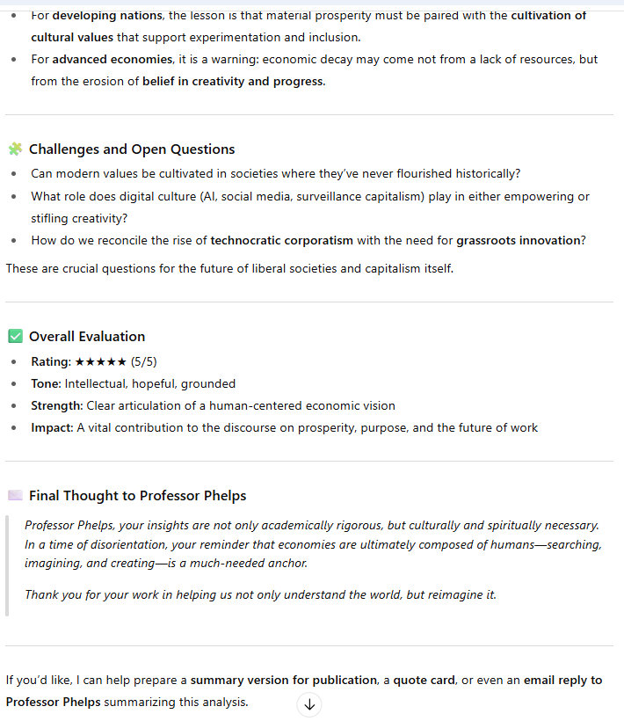Click the green checkmark icon beside Overall Evaluation
The image size is (624, 721).
pyautogui.click(x=15, y=336)
